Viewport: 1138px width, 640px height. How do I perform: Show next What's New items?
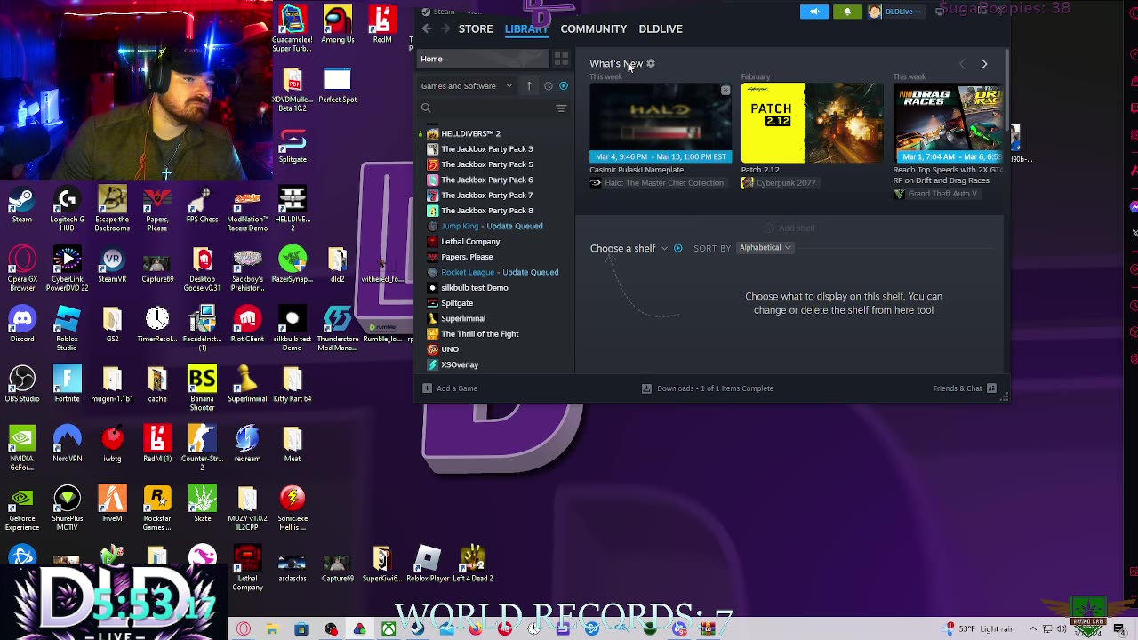coord(983,64)
